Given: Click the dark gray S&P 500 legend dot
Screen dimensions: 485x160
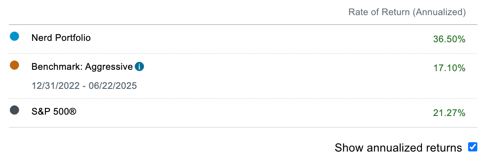Looking at the screenshot, I should [x=14, y=110].
